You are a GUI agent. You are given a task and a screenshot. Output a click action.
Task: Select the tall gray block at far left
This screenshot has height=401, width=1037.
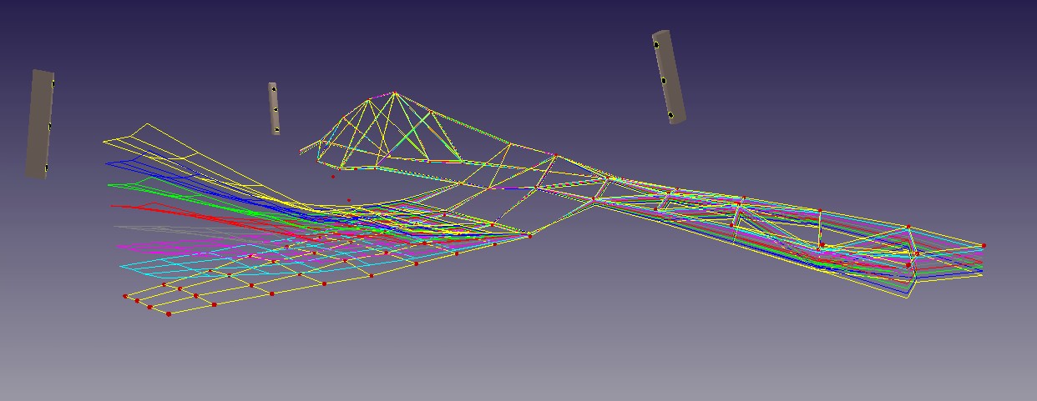click(x=40, y=123)
